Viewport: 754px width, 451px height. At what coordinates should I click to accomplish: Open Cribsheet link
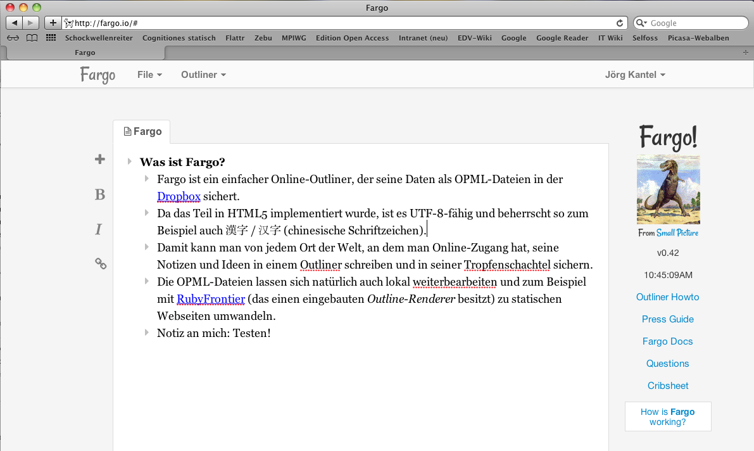(667, 386)
